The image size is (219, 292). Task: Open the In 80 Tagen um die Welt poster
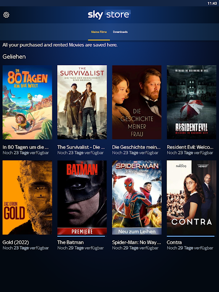(x=28, y=102)
